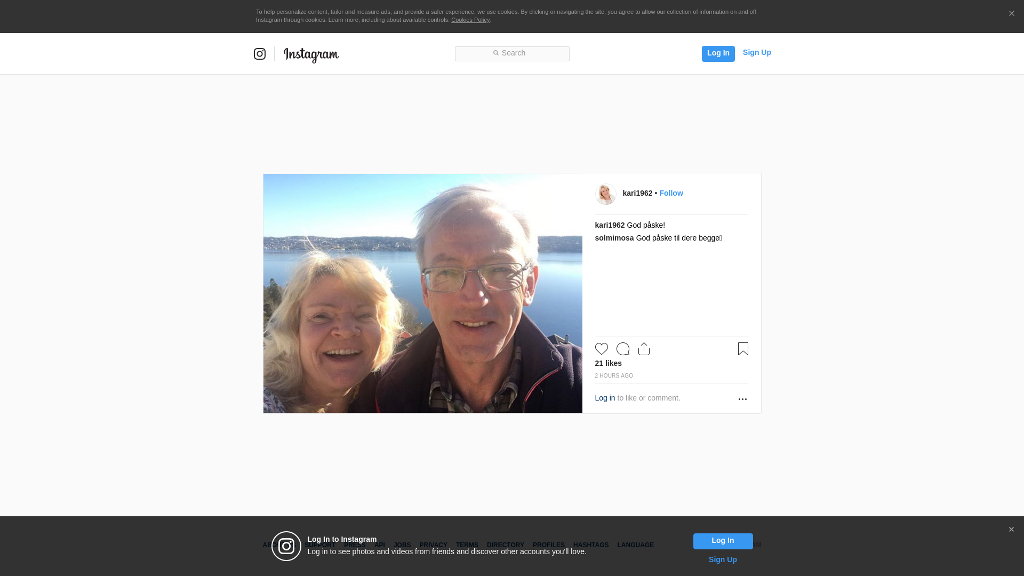
Task: Open the API footer link
Action: [x=380, y=545]
